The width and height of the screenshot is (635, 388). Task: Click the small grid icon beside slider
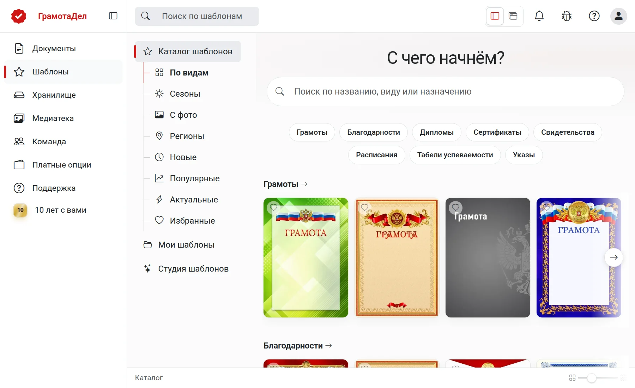(572, 378)
